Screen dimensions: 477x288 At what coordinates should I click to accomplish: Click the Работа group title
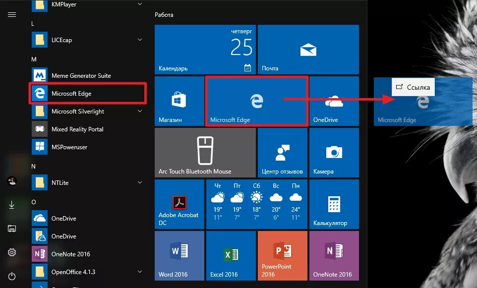pos(164,14)
